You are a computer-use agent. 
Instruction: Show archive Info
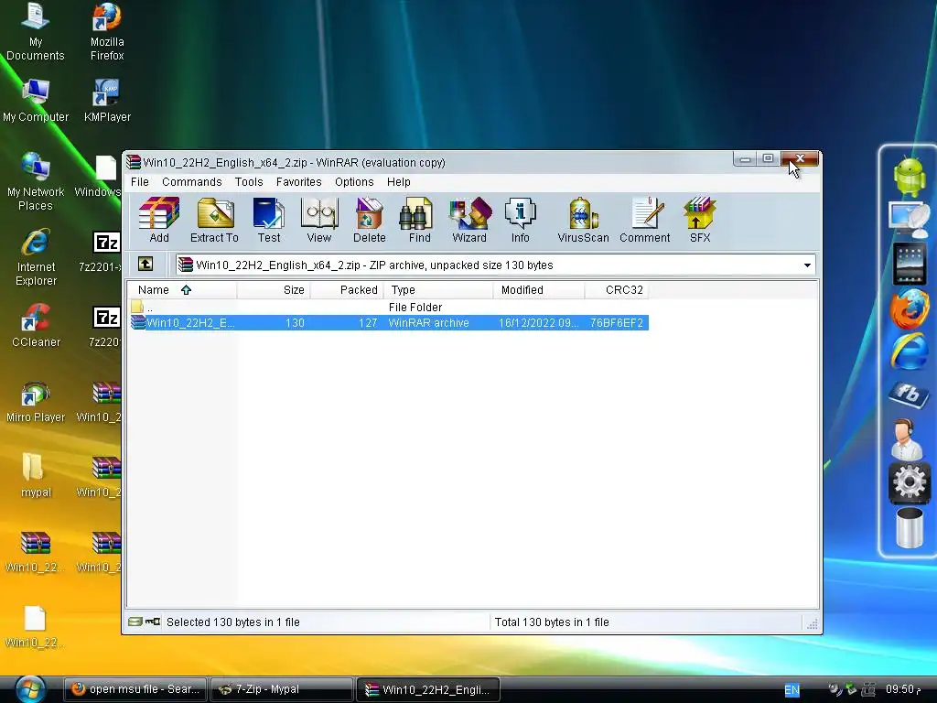pyautogui.click(x=520, y=220)
